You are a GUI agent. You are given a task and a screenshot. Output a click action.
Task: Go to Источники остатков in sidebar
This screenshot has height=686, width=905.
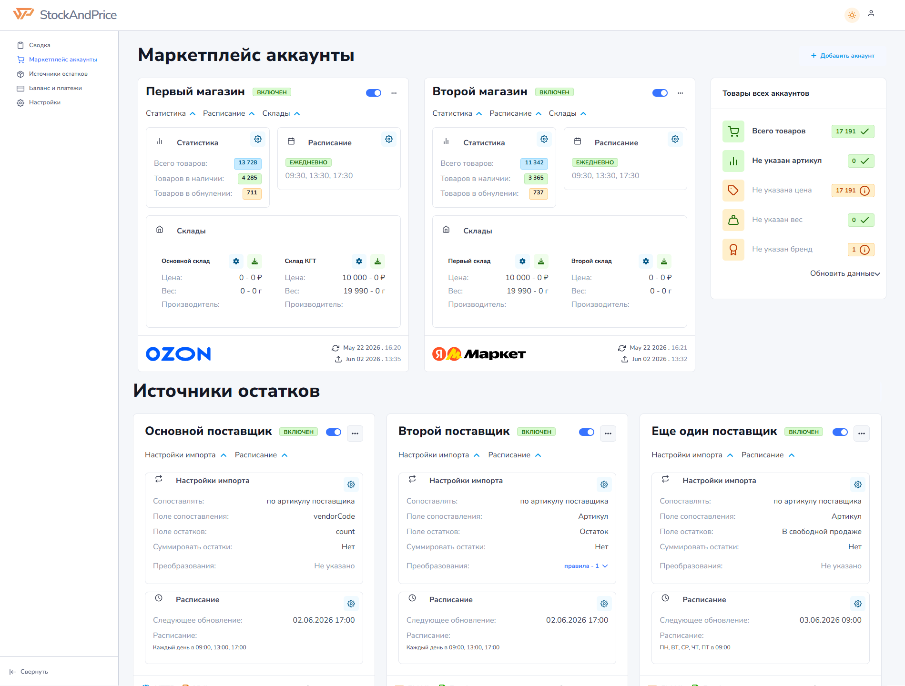click(58, 74)
